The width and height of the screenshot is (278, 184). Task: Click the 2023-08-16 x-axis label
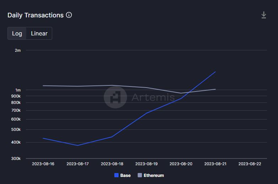(x=43, y=164)
